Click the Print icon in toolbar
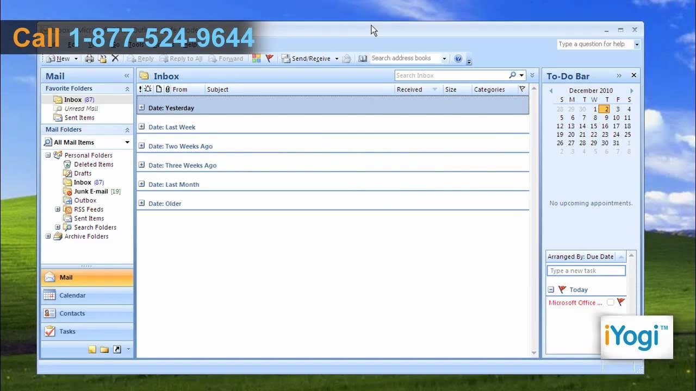 [x=90, y=59]
